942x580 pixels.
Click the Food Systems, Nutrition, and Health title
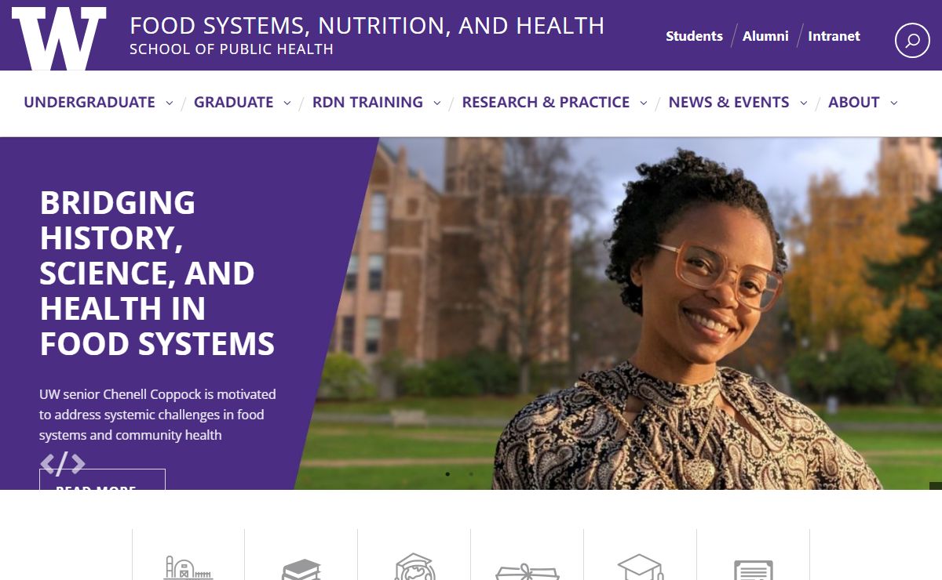click(367, 26)
